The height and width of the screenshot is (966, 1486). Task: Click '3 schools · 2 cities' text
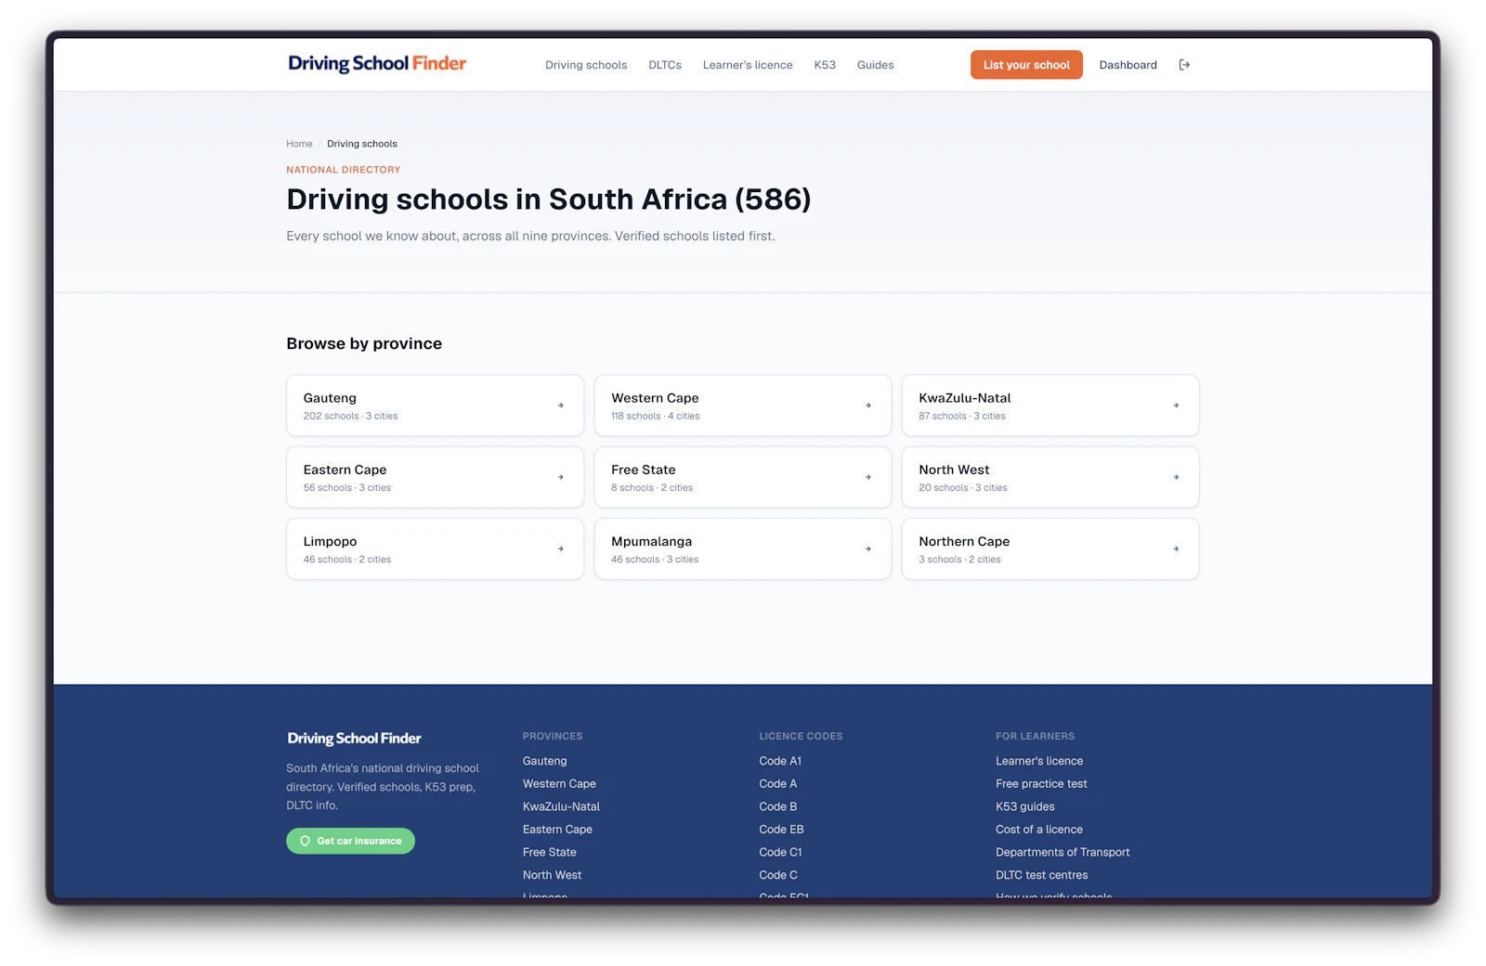pyautogui.click(x=960, y=560)
